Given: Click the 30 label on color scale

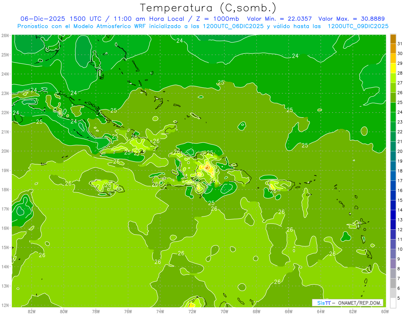Looking at the screenshot, I should pos(400,54).
